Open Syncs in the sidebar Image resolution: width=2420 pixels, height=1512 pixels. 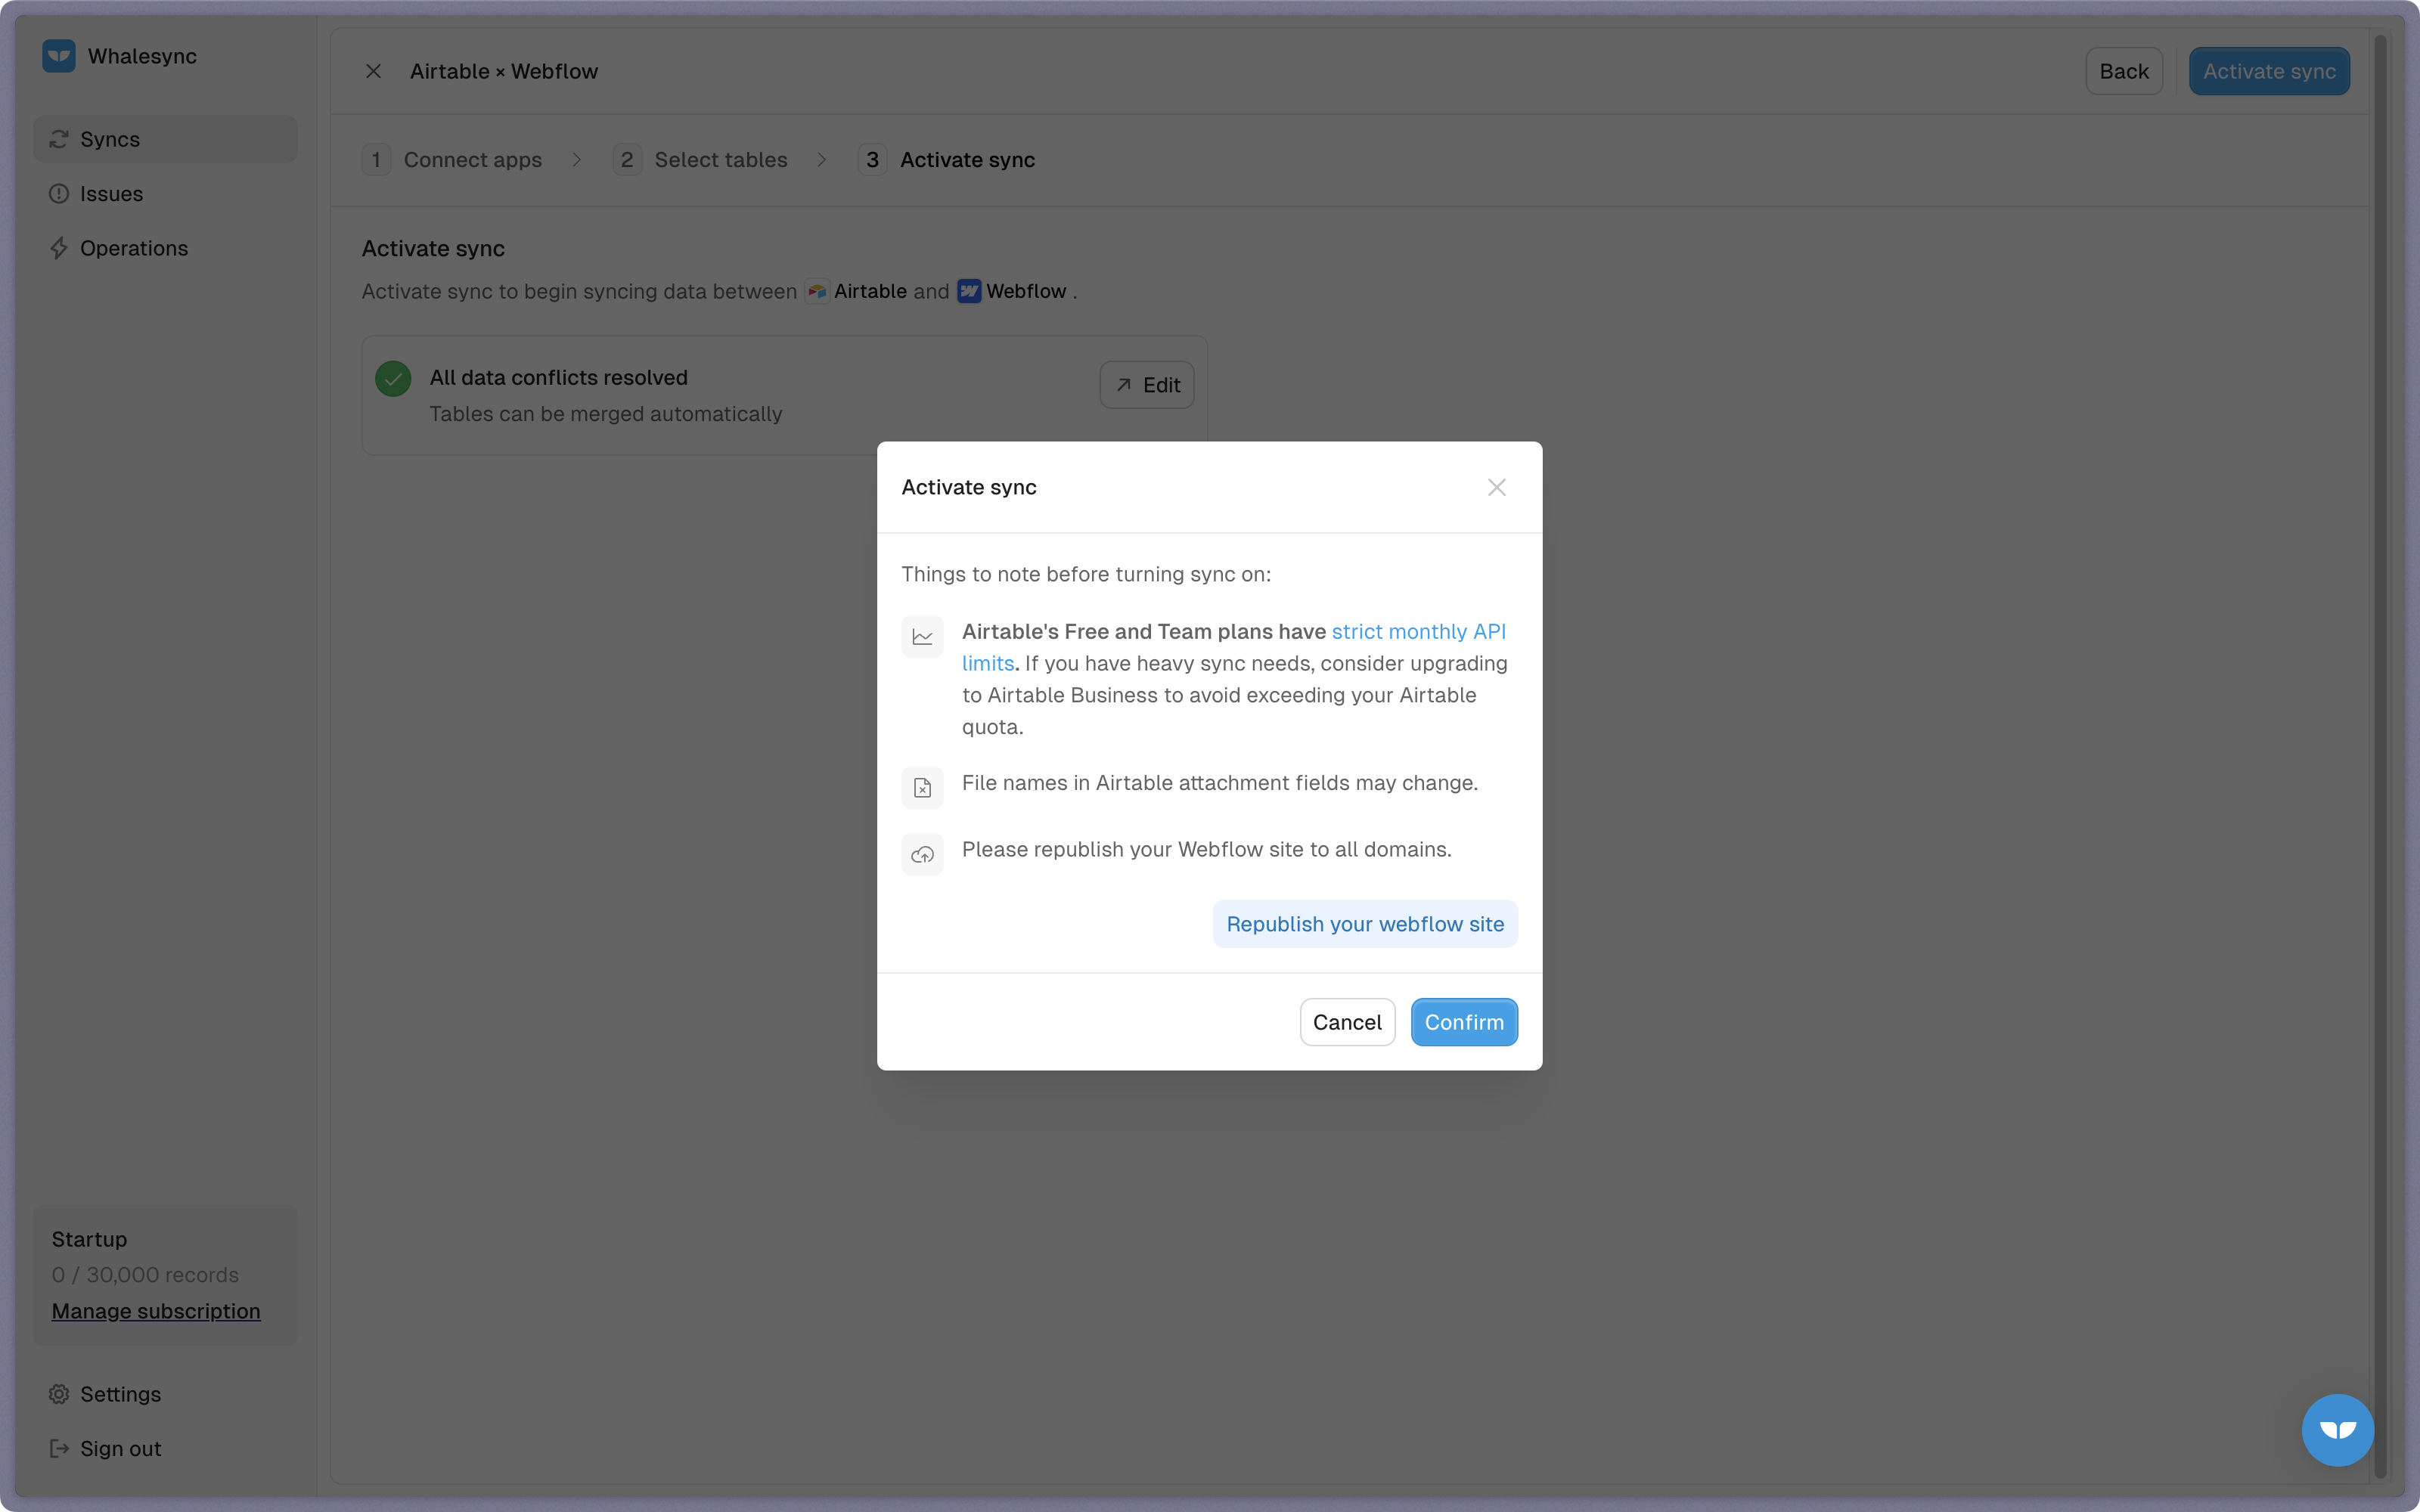click(x=110, y=139)
